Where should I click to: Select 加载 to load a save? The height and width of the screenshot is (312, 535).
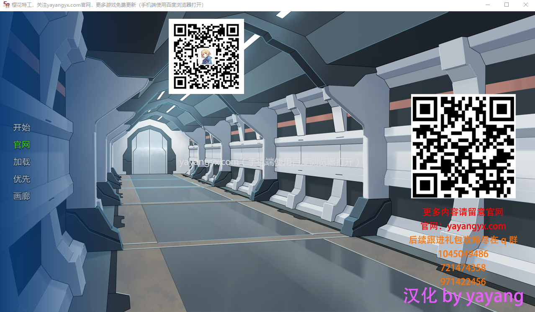click(22, 162)
